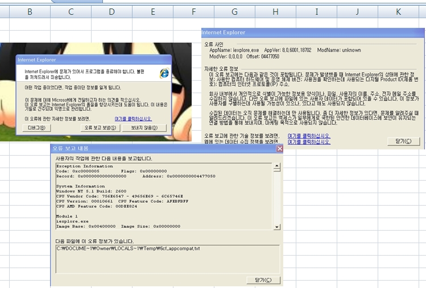The height and width of the screenshot is (288, 426).
Task: Click the 'CPU Vendor Code' line
Action: click(x=119, y=196)
